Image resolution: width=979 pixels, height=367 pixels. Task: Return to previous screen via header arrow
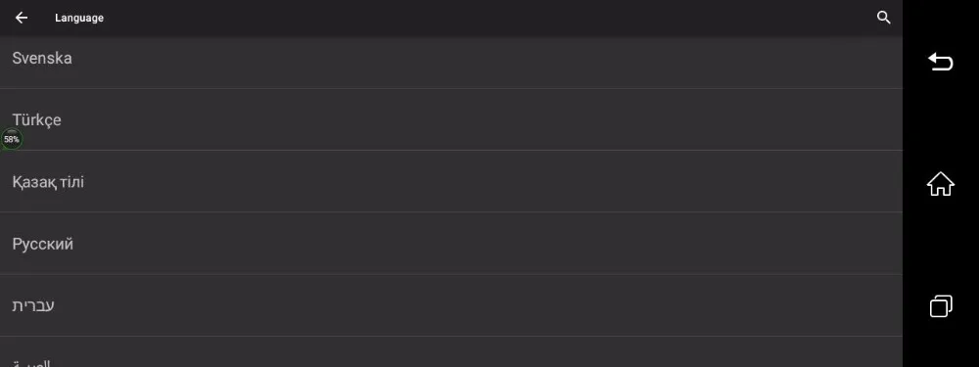(x=22, y=18)
